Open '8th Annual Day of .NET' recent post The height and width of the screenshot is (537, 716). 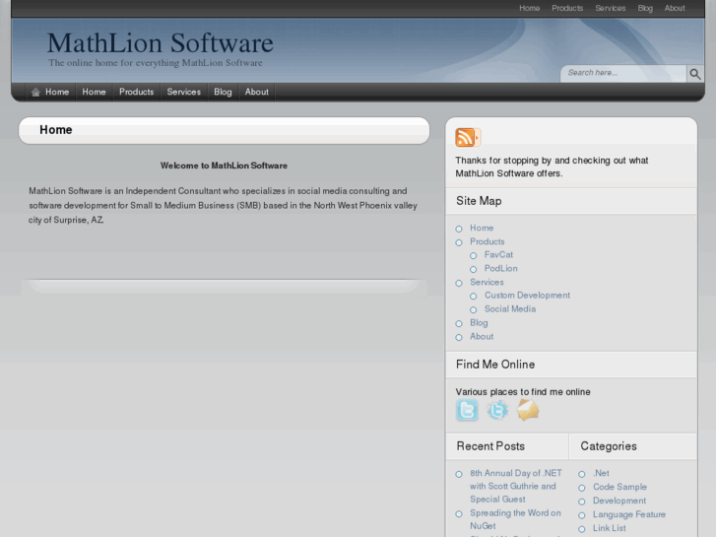[x=516, y=486]
